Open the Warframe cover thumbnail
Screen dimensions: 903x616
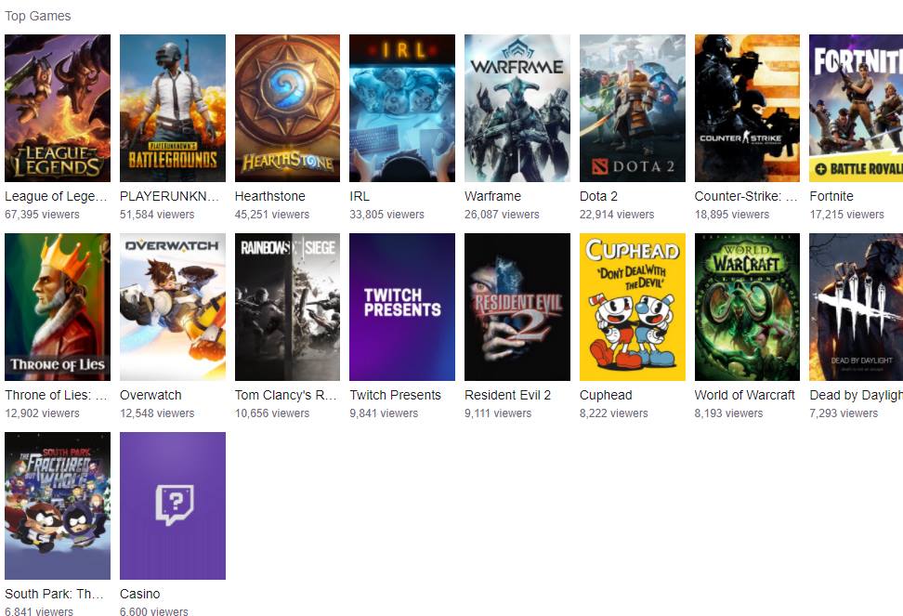click(x=517, y=108)
